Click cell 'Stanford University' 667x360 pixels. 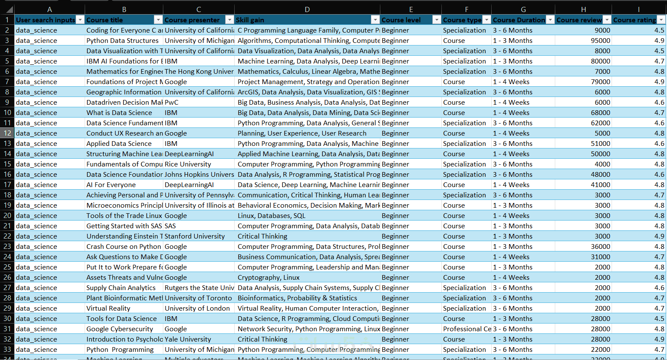(199, 236)
